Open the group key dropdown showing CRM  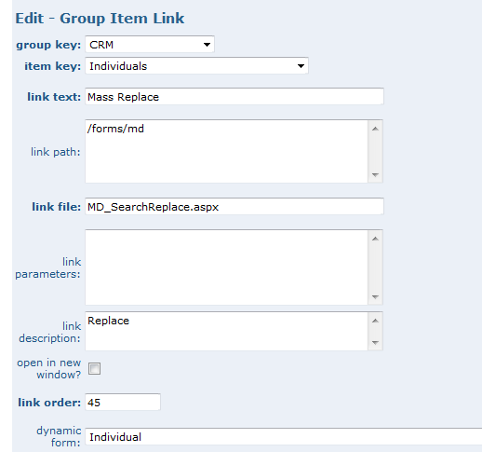150,45
